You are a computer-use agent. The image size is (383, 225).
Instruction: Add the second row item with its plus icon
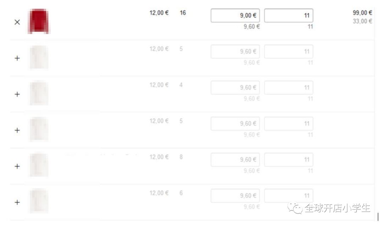coord(17,58)
